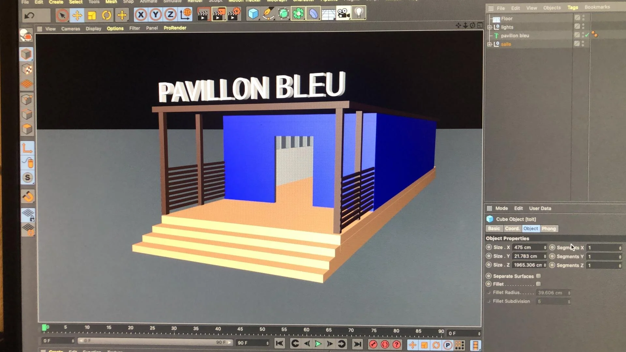Expand the salle group in Object Manager
Screen dimensions: 626x352
tap(489, 44)
